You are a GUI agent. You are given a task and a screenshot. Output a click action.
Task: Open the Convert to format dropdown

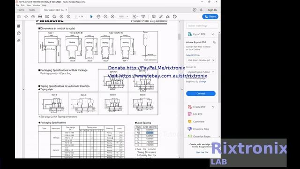[x=201, y=72]
